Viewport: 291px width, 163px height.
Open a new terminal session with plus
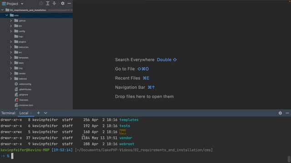tap(38, 113)
